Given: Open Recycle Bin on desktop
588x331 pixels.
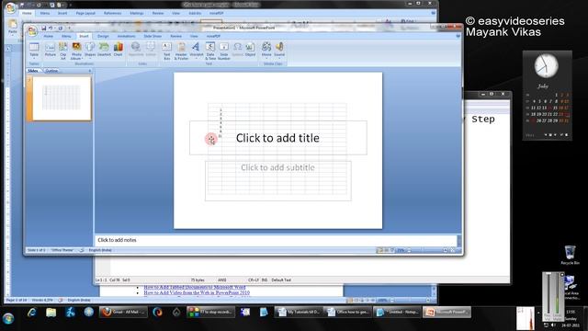Looking at the screenshot, I should (x=570, y=256).
